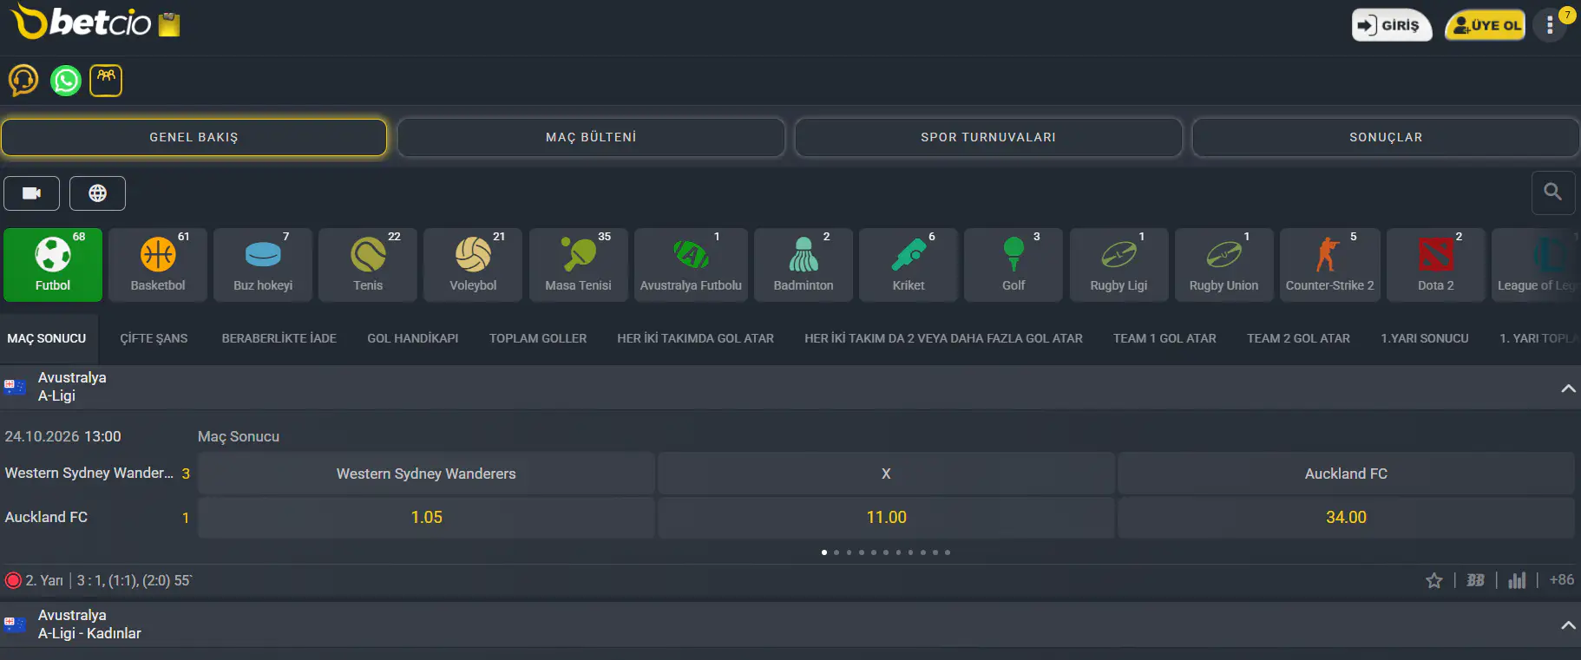Toggle the globe region filter
The width and height of the screenshot is (1581, 660).
(x=98, y=193)
